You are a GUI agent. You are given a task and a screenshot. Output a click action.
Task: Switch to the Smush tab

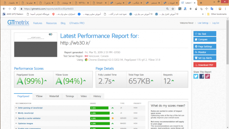[x=100, y=3]
